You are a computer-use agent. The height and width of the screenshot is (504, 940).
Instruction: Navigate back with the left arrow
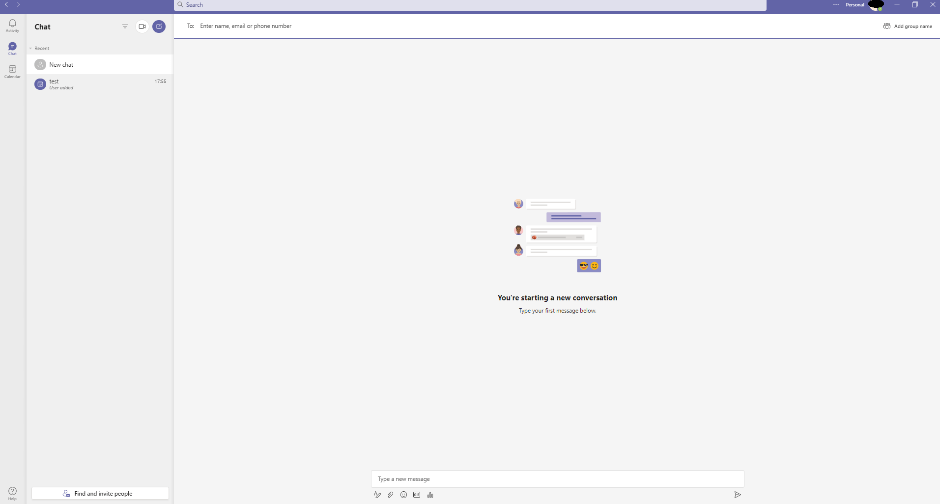tap(6, 4)
